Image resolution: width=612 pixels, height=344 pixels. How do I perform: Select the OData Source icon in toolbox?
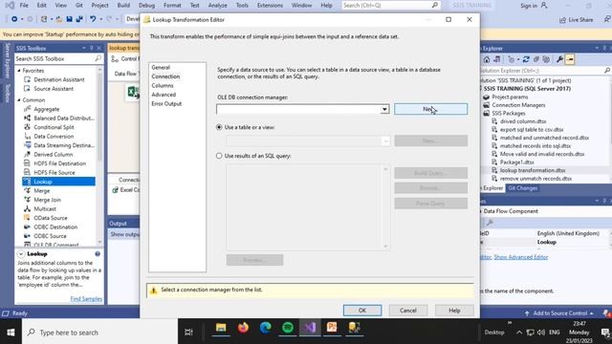(x=27, y=218)
